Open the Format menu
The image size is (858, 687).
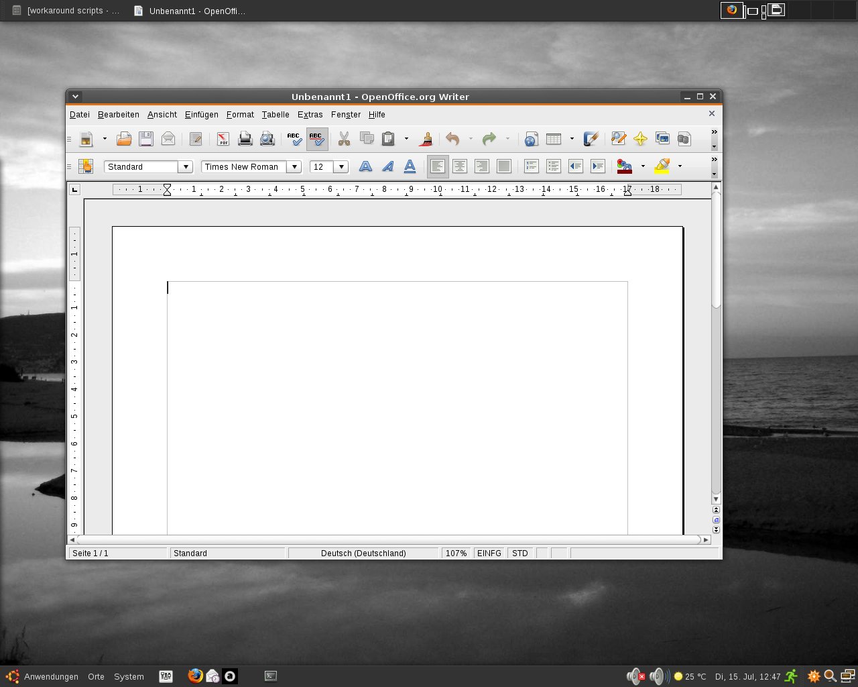(240, 115)
